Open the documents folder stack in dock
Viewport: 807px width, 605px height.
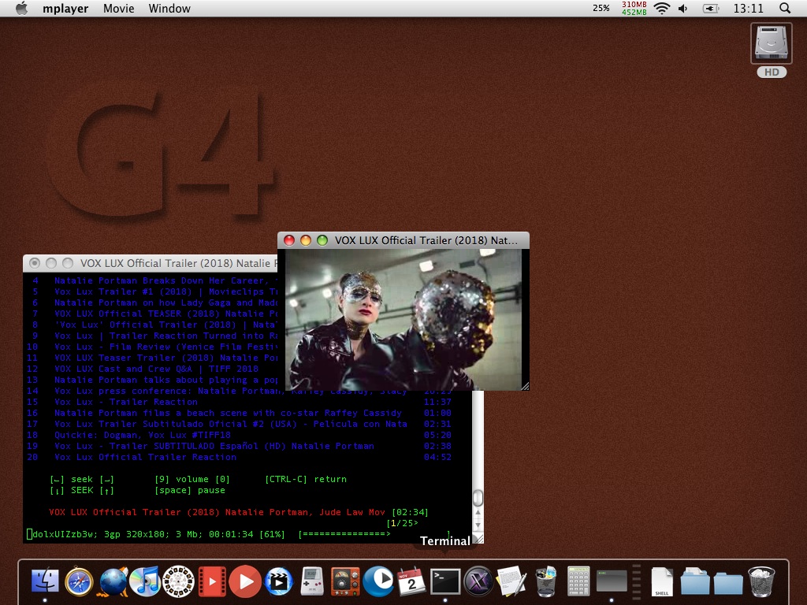click(x=695, y=581)
